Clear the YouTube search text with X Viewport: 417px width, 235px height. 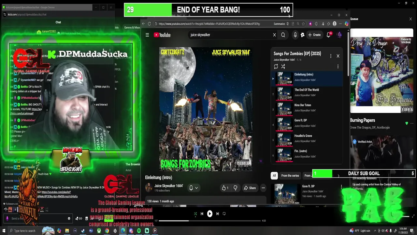(x=274, y=35)
